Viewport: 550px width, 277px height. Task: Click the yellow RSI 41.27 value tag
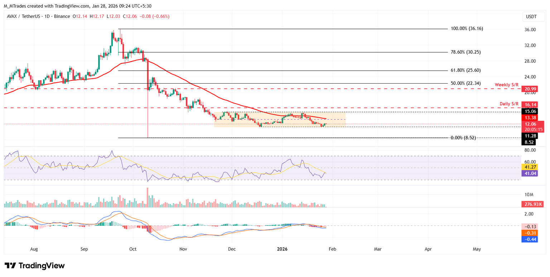(528, 167)
